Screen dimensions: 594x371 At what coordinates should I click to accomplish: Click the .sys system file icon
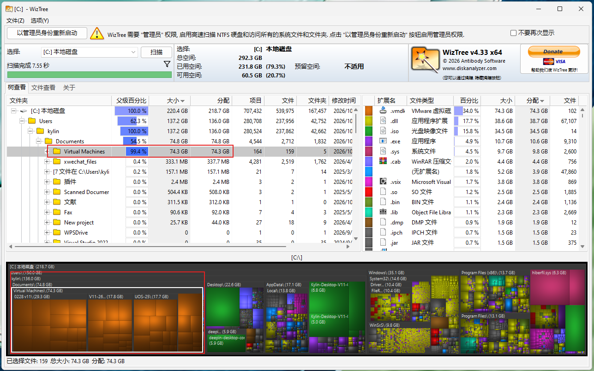383,151
